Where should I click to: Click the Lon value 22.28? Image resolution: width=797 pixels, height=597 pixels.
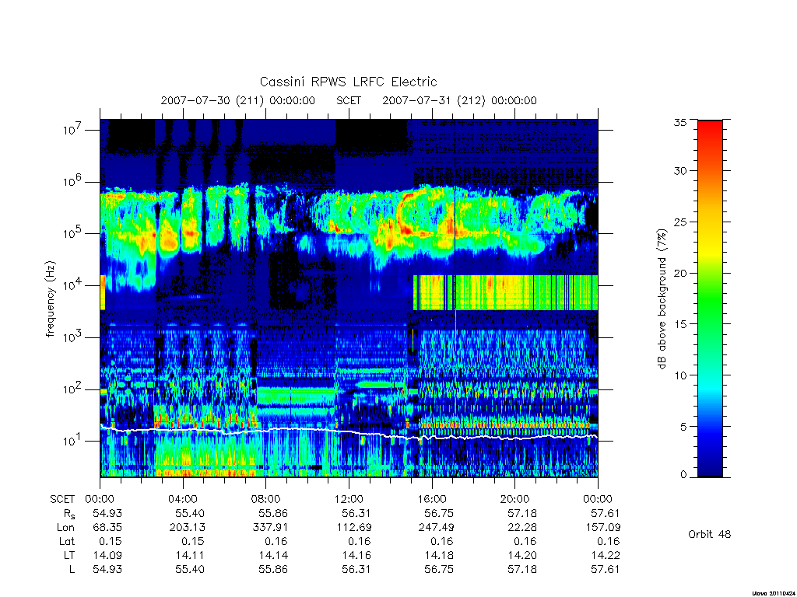522,528
